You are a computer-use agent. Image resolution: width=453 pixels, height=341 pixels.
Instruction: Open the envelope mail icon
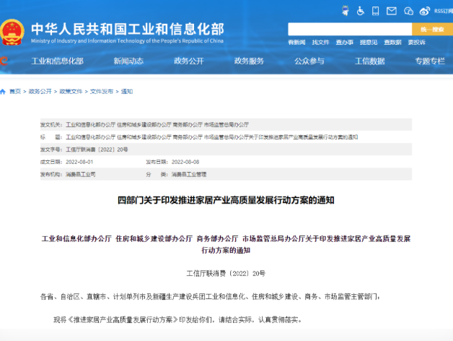[392, 11]
